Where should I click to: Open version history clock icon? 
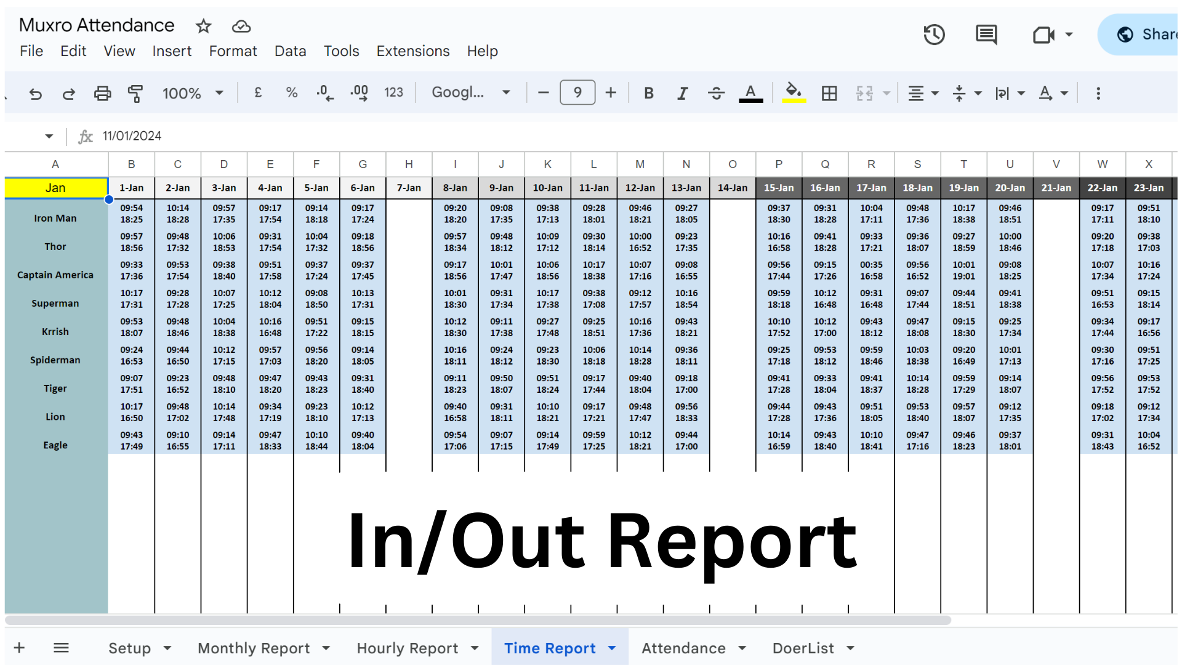(x=934, y=34)
